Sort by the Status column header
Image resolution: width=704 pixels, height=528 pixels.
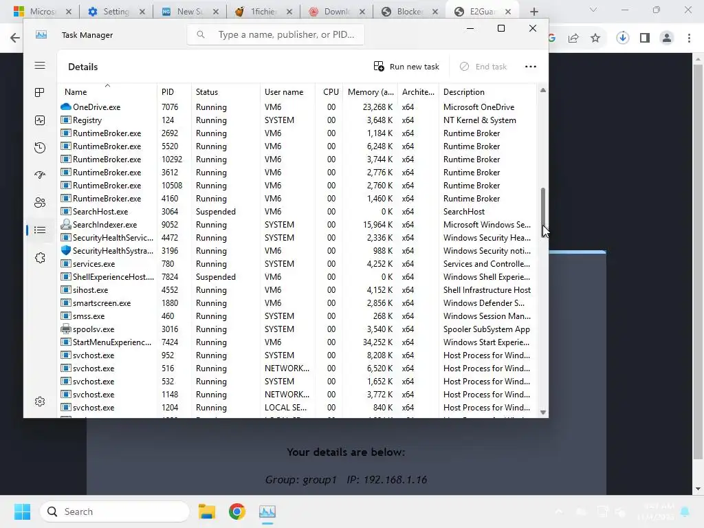pyautogui.click(x=225, y=91)
